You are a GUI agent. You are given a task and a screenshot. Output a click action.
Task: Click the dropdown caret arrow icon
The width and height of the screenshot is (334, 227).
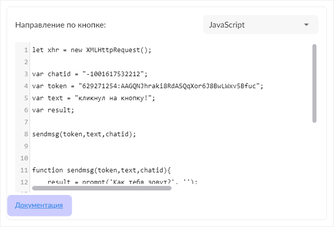pyautogui.click(x=306, y=25)
